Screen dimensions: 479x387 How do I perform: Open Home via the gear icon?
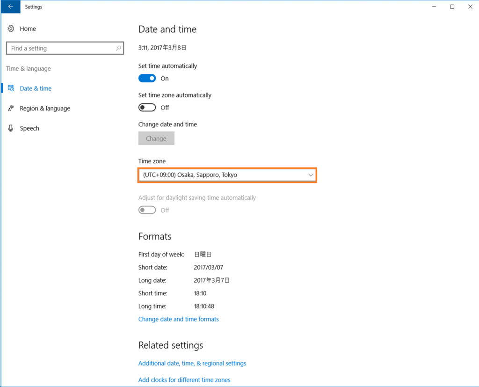click(11, 29)
